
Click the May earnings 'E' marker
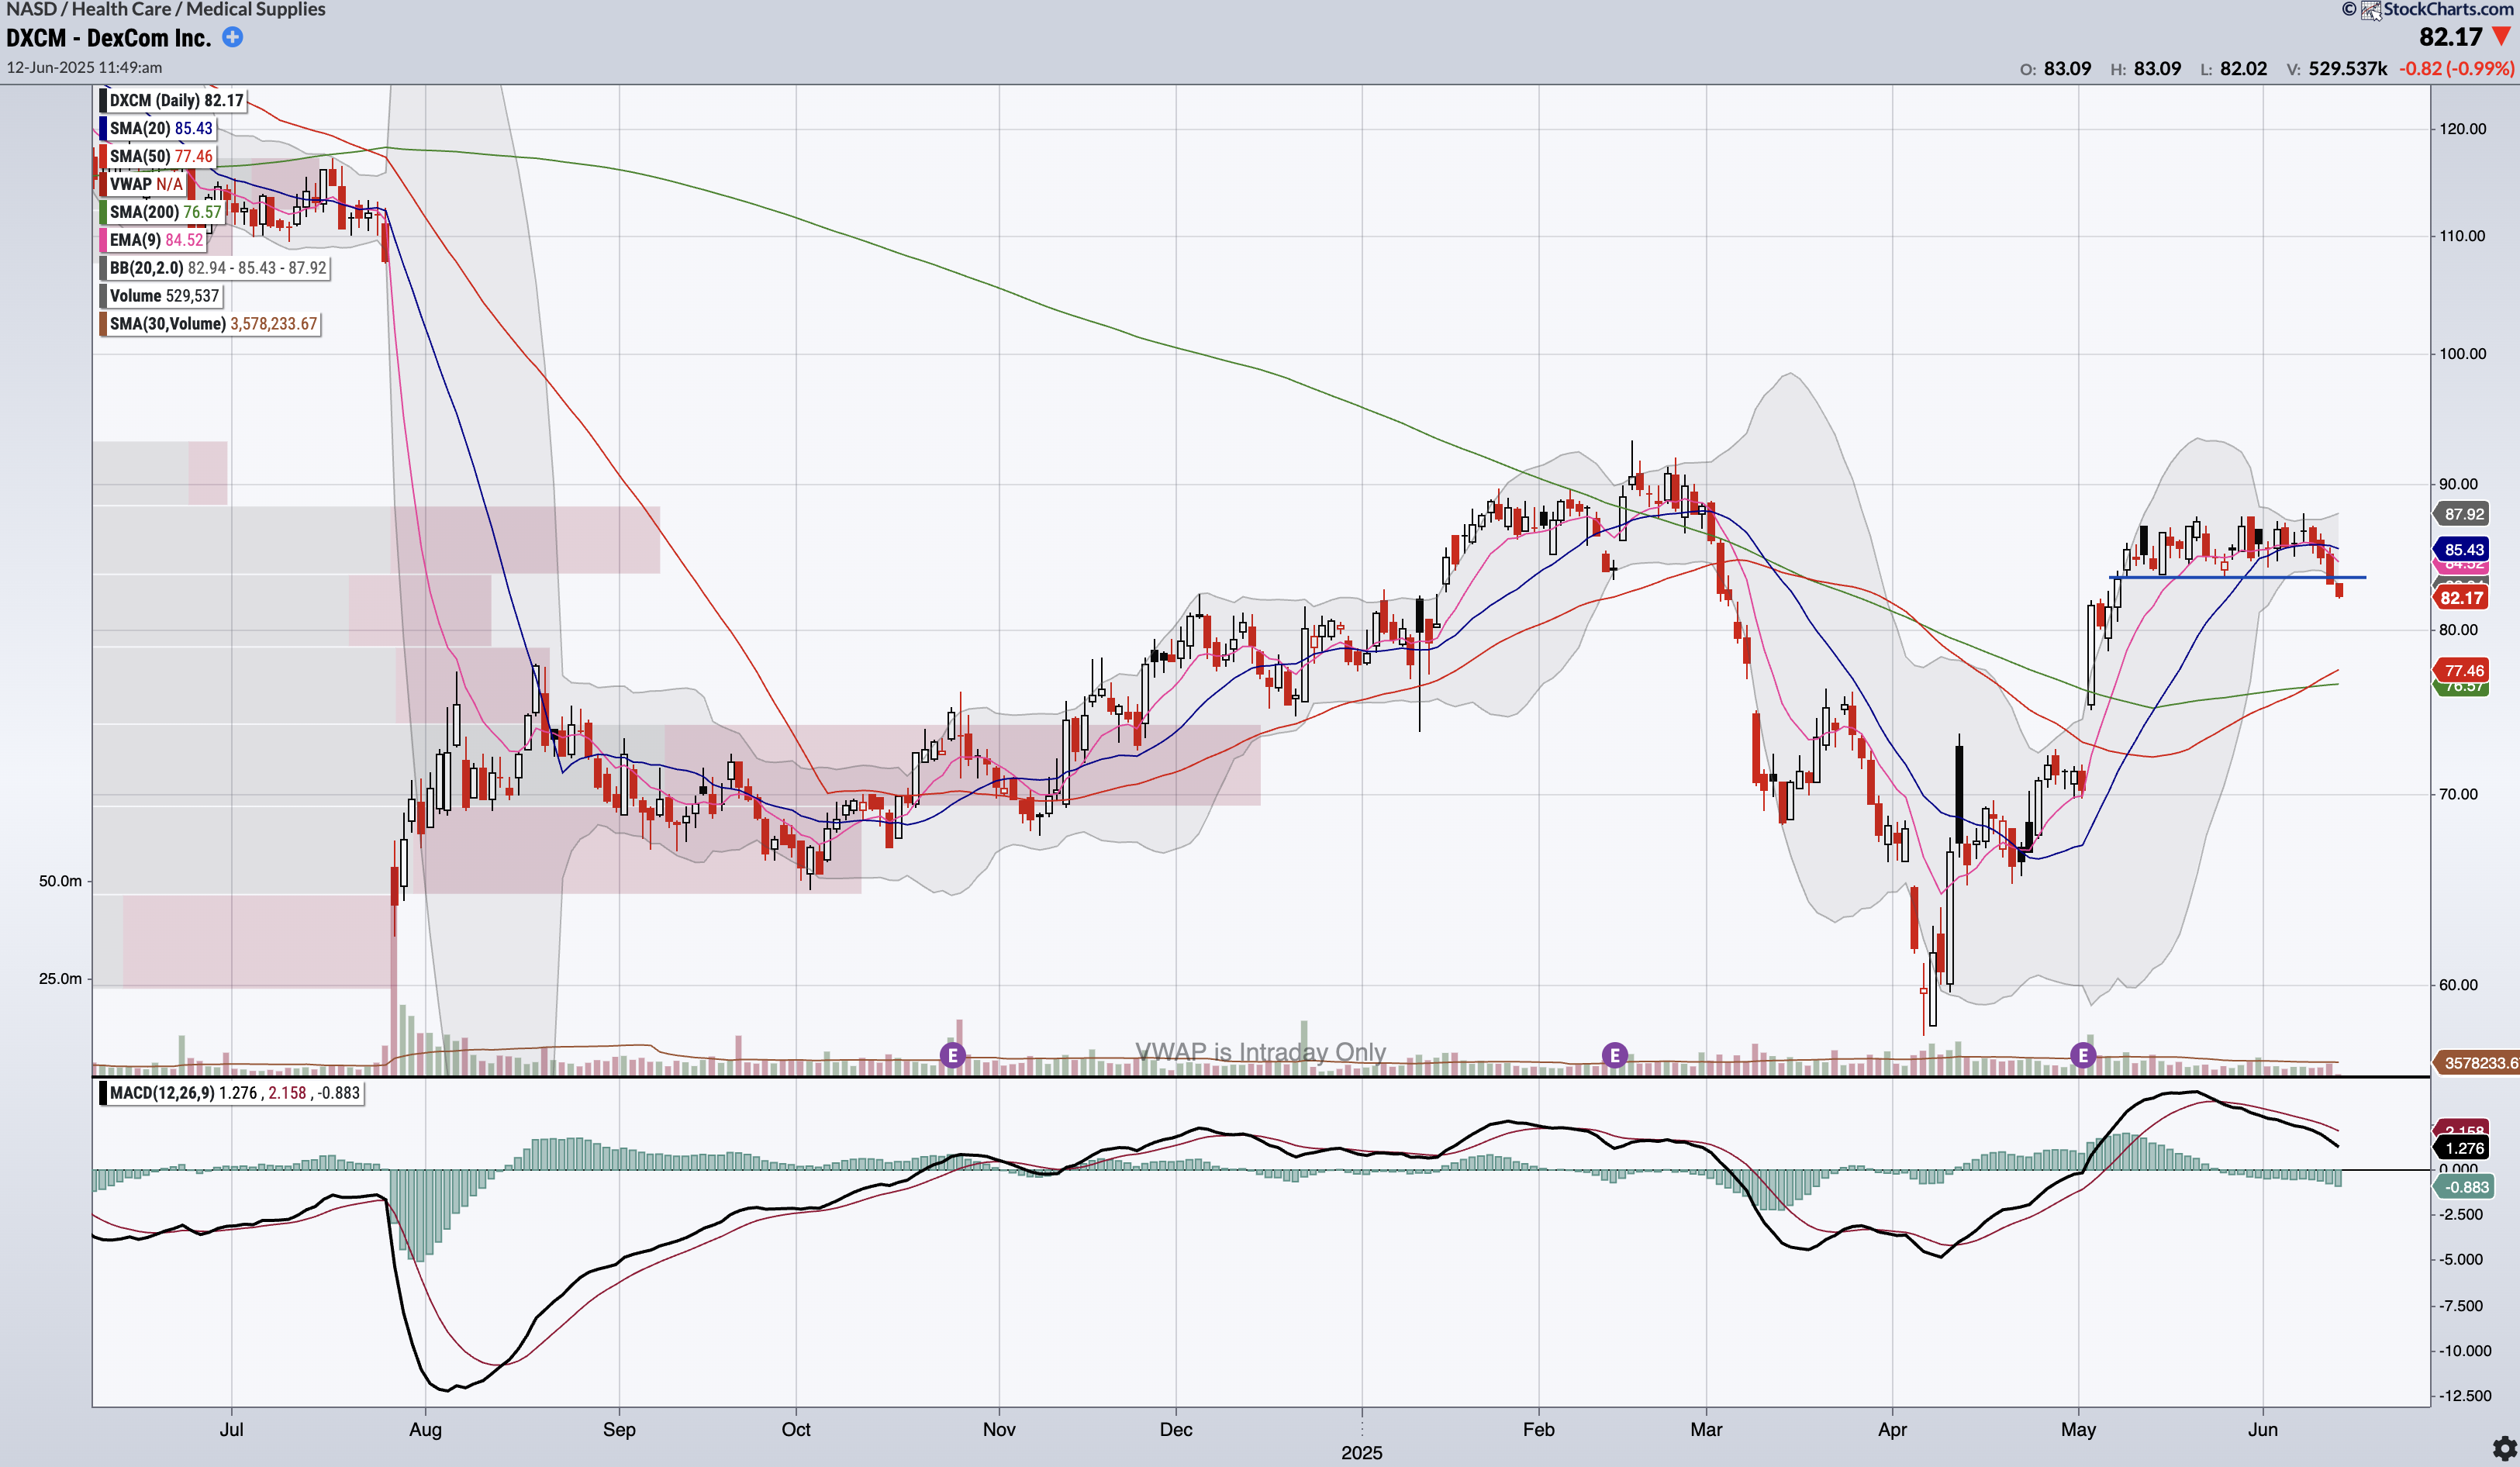[2083, 1054]
